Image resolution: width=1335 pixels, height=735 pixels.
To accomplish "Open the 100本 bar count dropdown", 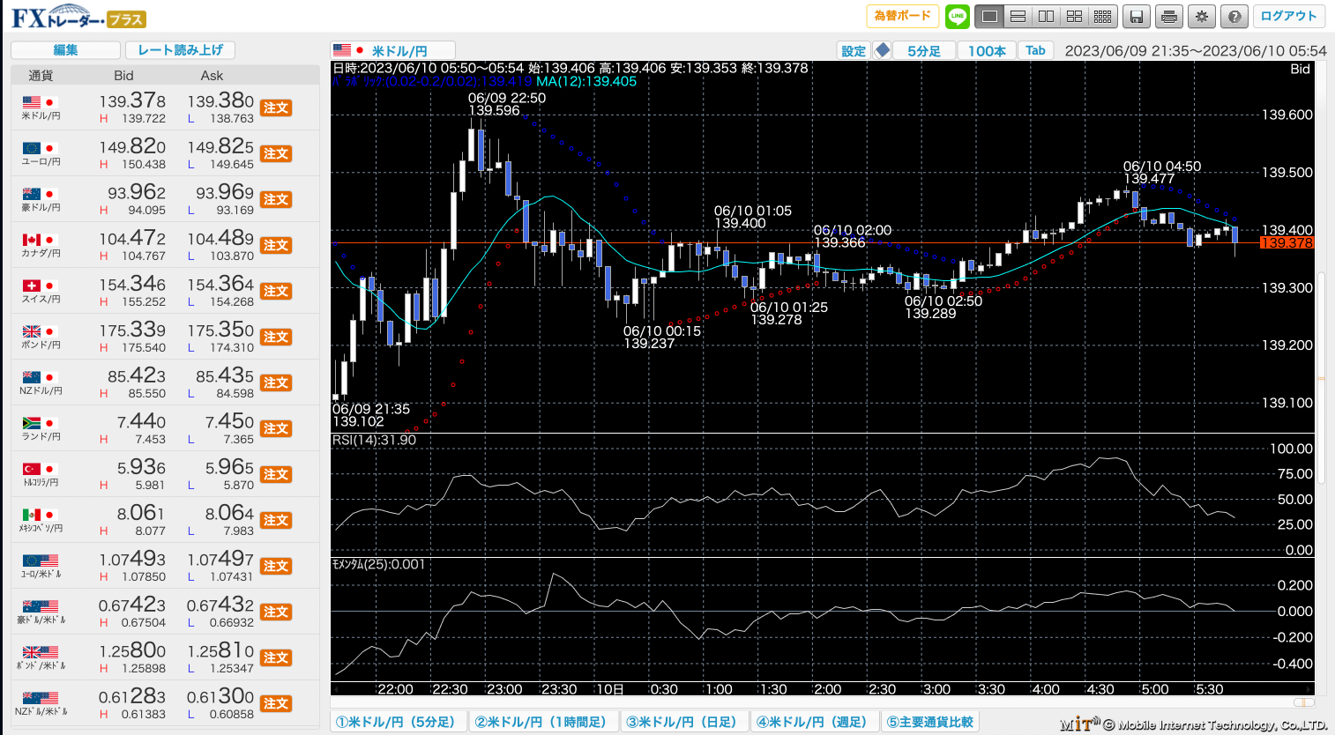I will 987,51.
